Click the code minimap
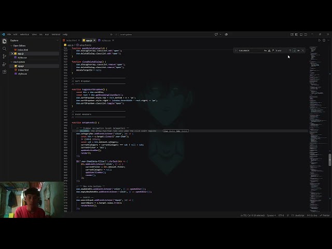 [319, 129]
